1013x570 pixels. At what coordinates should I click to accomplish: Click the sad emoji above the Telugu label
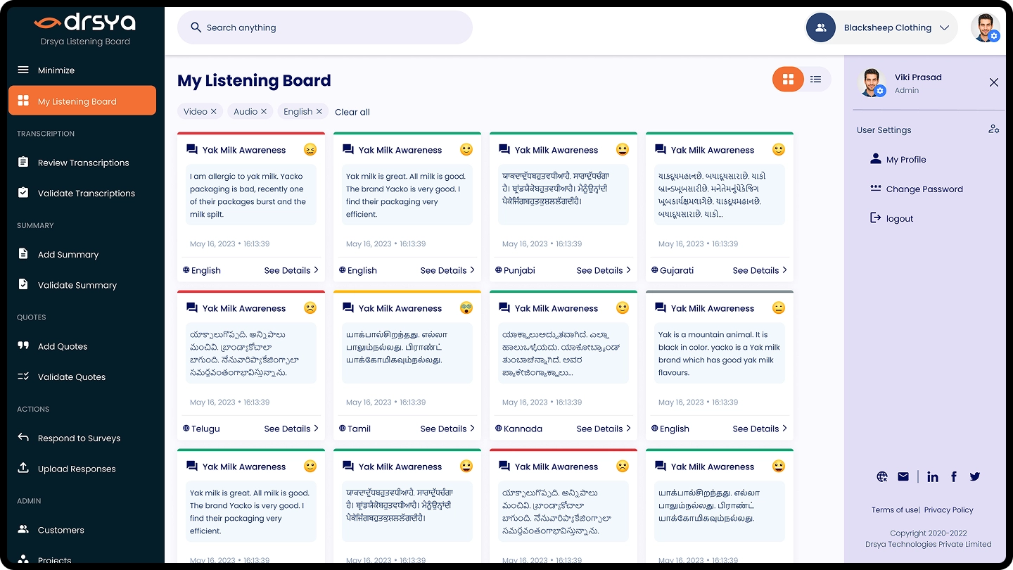[x=310, y=308]
